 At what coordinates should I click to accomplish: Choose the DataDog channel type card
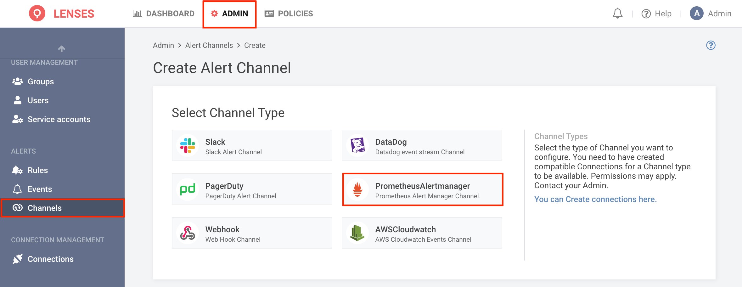click(422, 145)
